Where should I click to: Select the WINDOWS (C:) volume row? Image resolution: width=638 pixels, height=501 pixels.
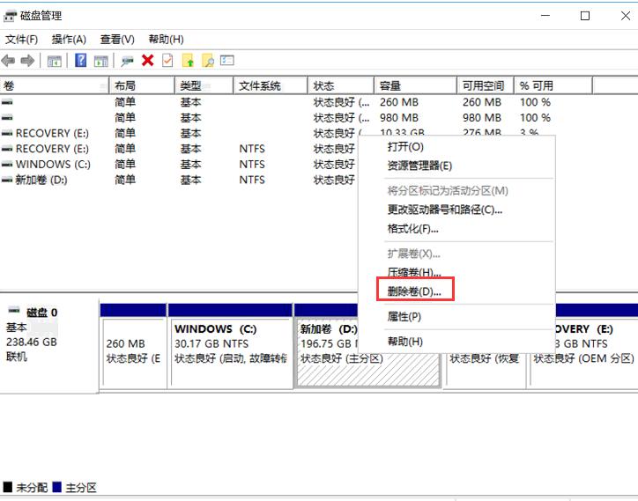179,165
